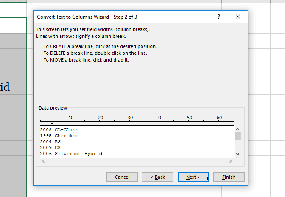The height and width of the screenshot is (197, 285).
Task: Click the horizontal scrollbar track under the preview
Action: pos(136,161)
